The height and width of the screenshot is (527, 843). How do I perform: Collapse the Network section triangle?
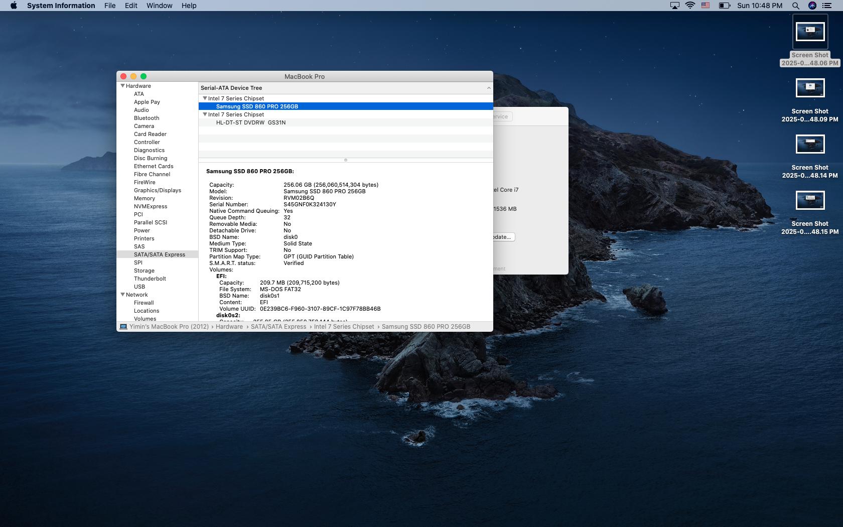(122, 295)
